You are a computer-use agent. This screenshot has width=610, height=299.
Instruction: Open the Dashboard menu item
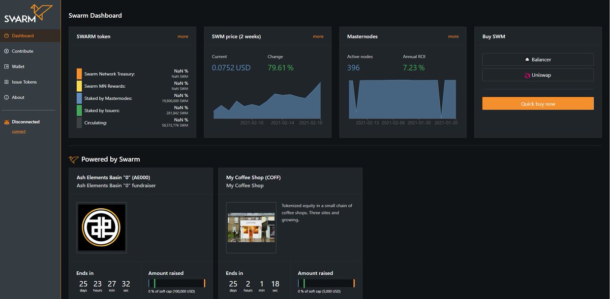point(30,36)
